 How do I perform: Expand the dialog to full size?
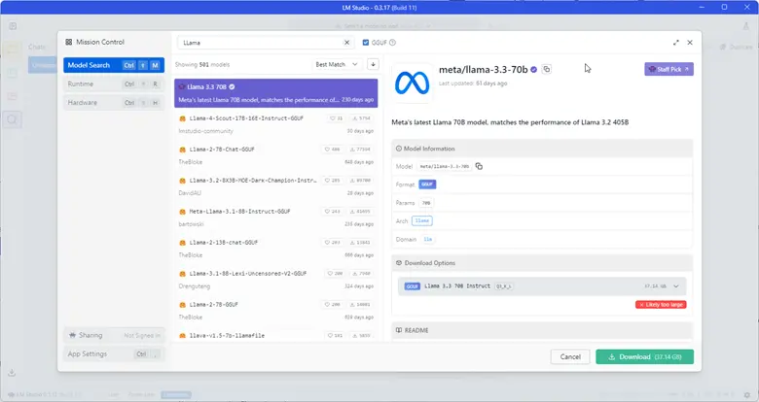coord(676,43)
